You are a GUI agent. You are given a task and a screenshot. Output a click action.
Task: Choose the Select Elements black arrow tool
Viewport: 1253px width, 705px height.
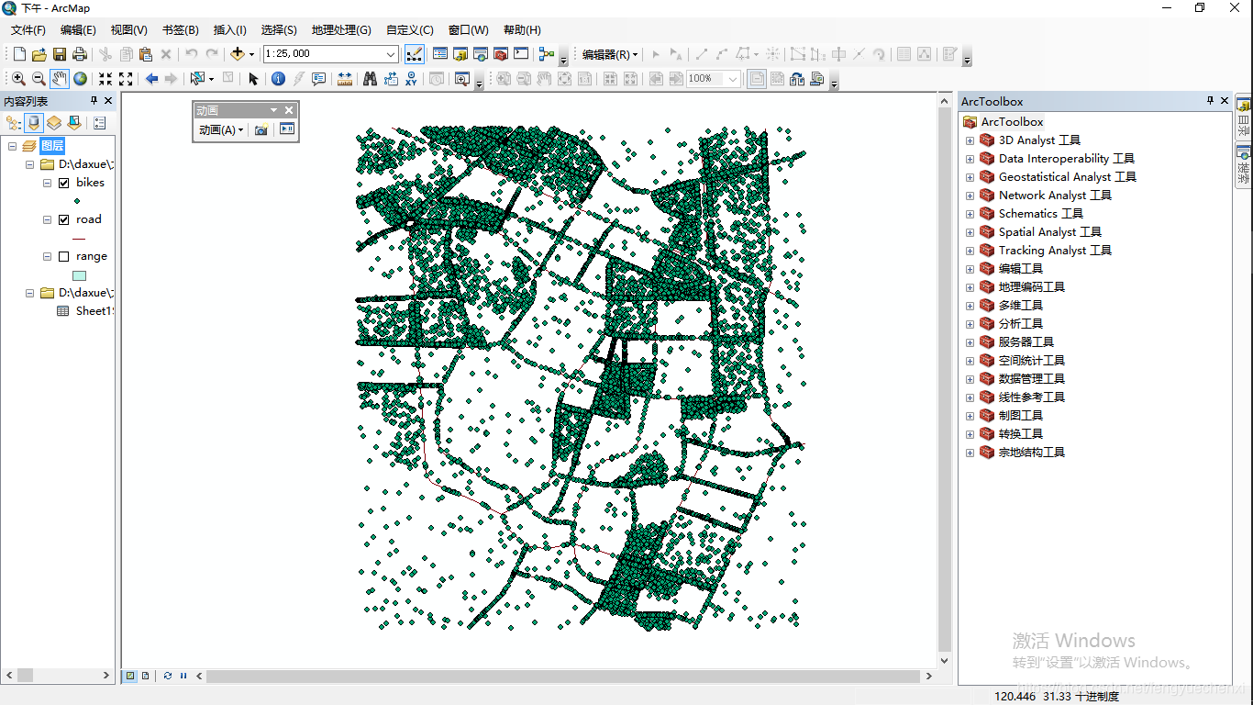[x=254, y=79]
